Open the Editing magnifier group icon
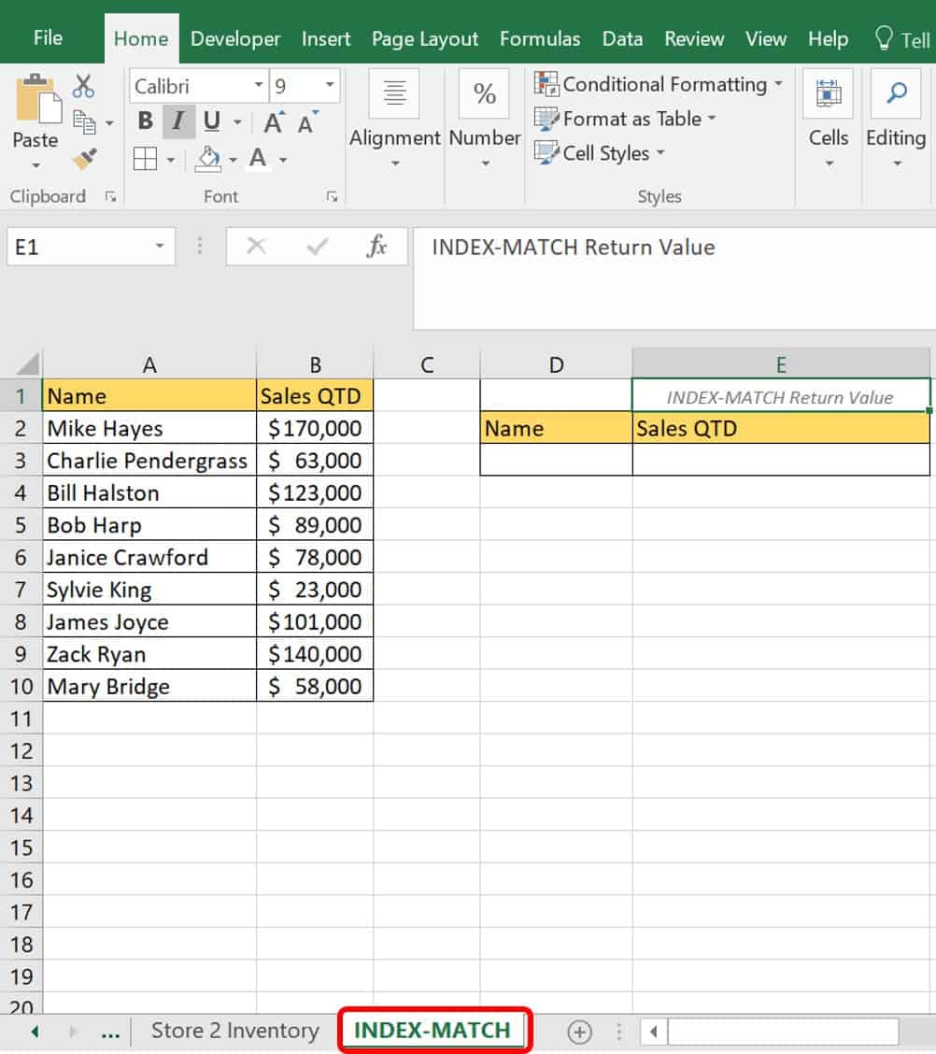The image size is (936, 1054). tap(896, 93)
